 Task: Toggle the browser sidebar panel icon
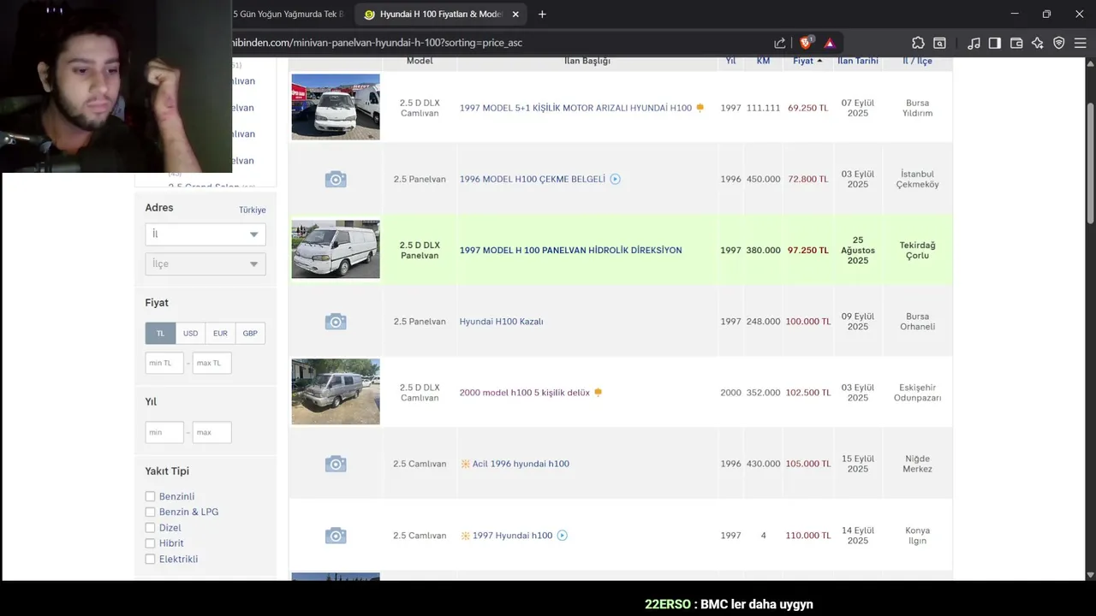pyautogui.click(x=995, y=43)
